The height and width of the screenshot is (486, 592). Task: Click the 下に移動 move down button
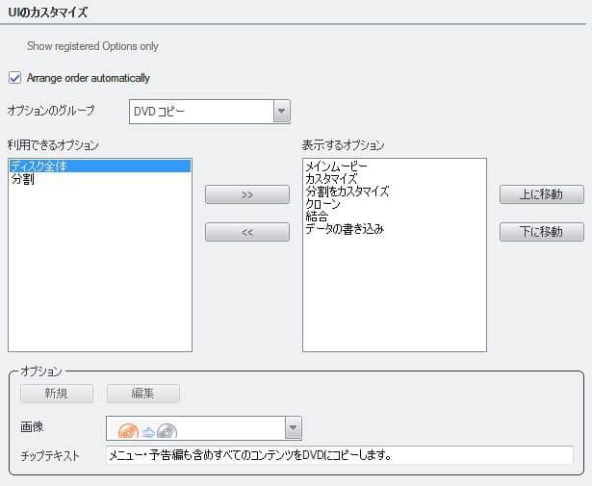(542, 231)
